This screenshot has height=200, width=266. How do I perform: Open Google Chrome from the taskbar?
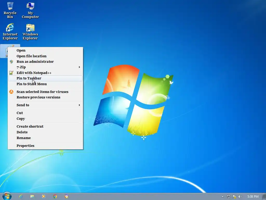click(55, 196)
